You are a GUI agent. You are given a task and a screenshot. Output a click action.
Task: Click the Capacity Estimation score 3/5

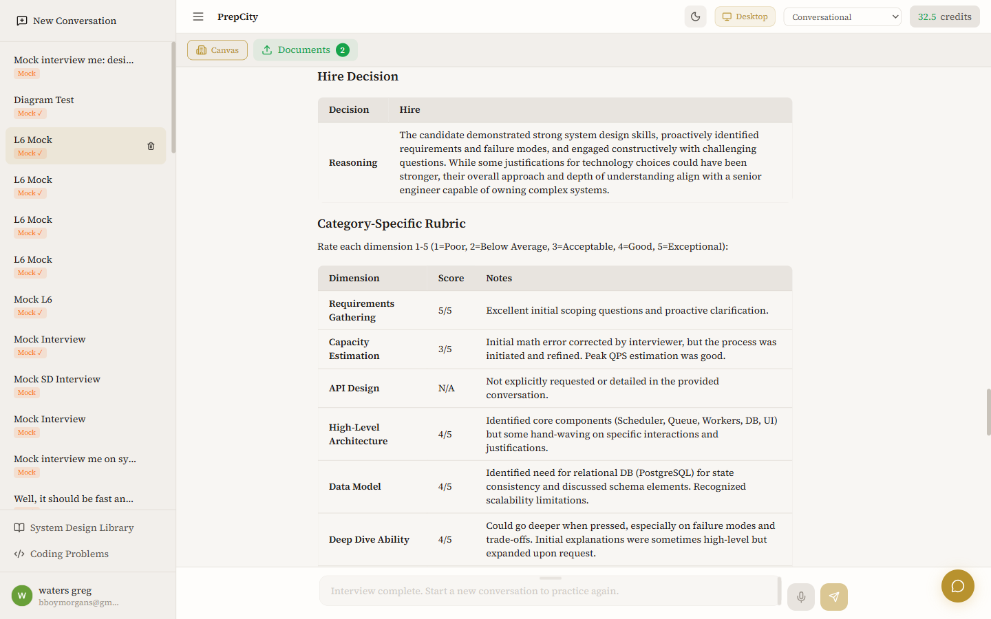tap(445, 349)
